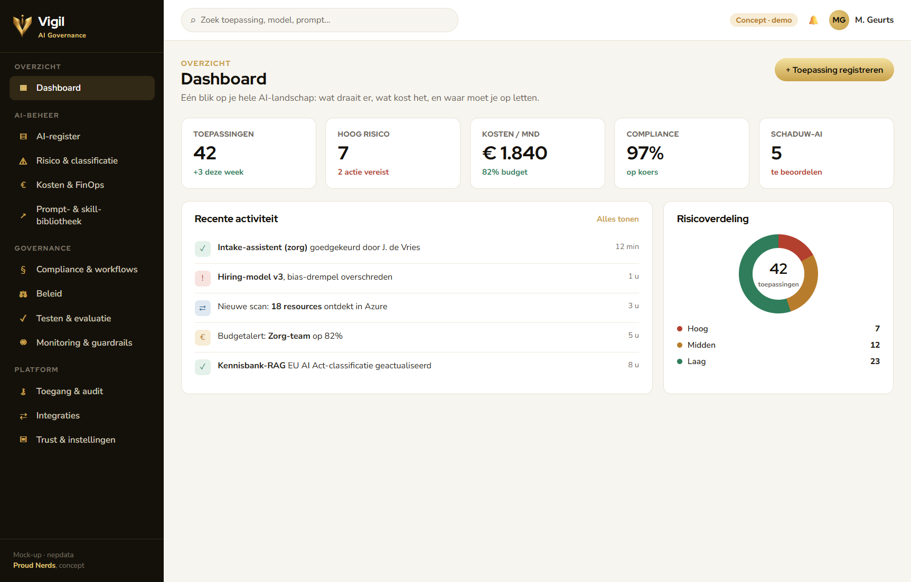
Task: Click the '82% budget' text
Action: pos(505,172)
